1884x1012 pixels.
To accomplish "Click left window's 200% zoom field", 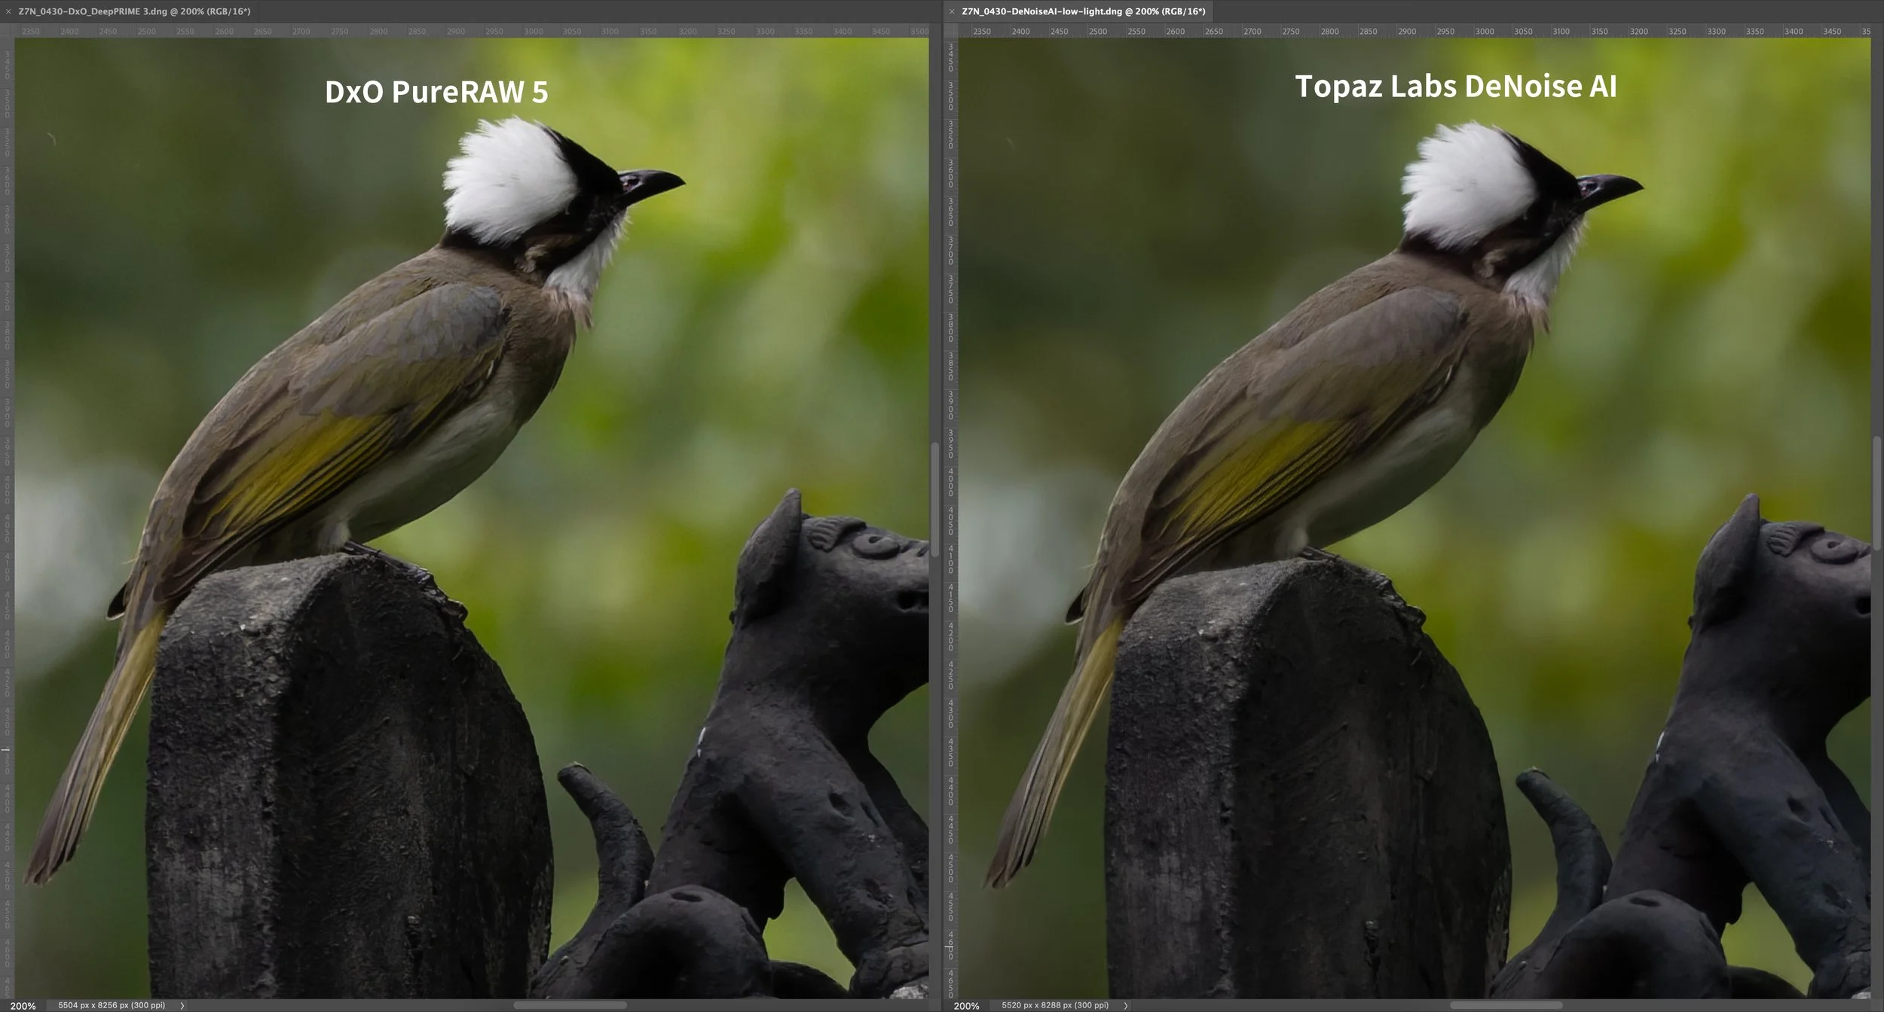I will click(23, 1005).
